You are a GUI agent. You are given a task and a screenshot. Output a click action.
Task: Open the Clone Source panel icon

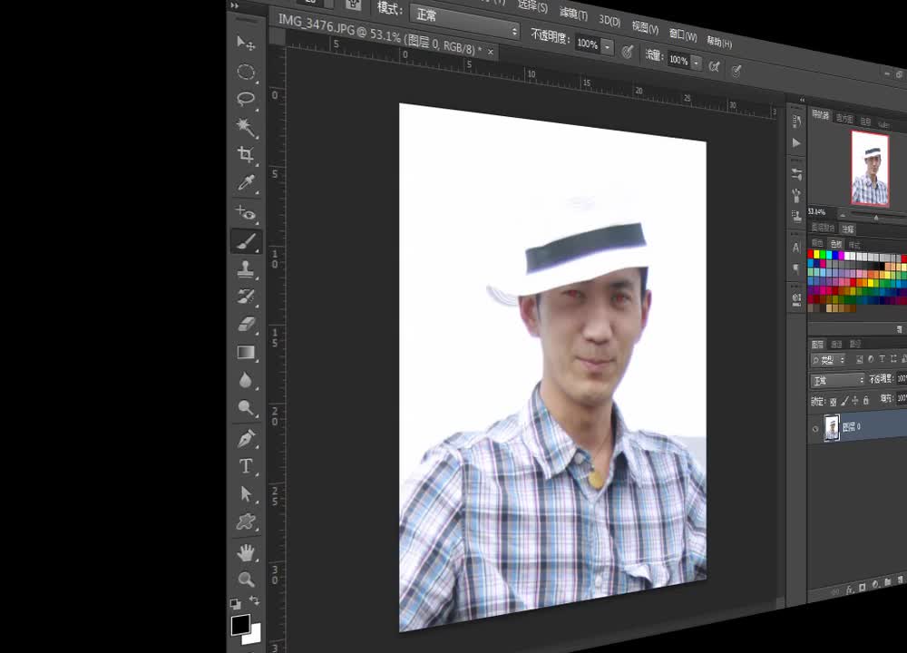796,217
